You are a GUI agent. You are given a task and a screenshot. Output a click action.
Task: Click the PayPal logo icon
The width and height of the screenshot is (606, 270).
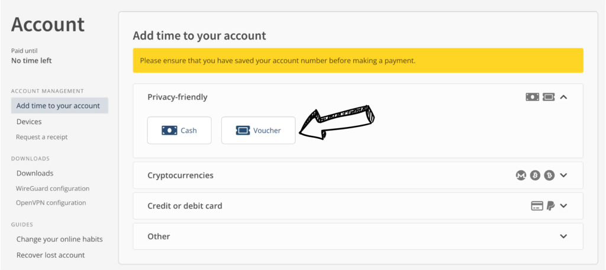[x=550, y=206]
